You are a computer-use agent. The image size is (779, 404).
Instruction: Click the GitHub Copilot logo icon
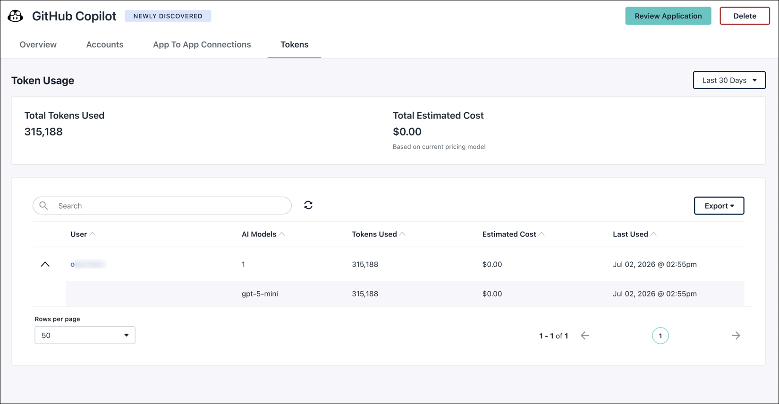[x=16, y=16]
